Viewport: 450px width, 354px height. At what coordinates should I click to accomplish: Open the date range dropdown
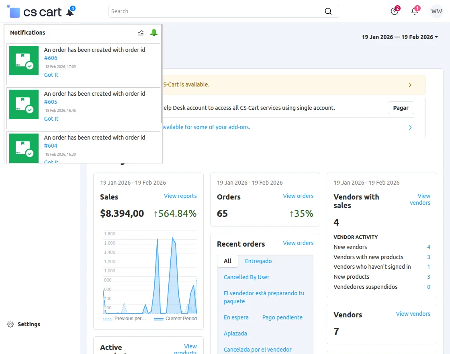(x=400, y=37)
